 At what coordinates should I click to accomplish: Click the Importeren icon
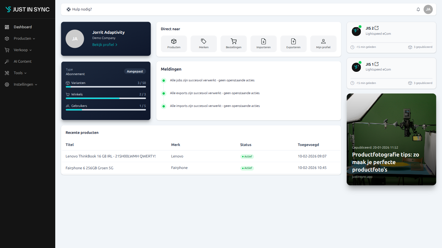click(x=263, y=41)
